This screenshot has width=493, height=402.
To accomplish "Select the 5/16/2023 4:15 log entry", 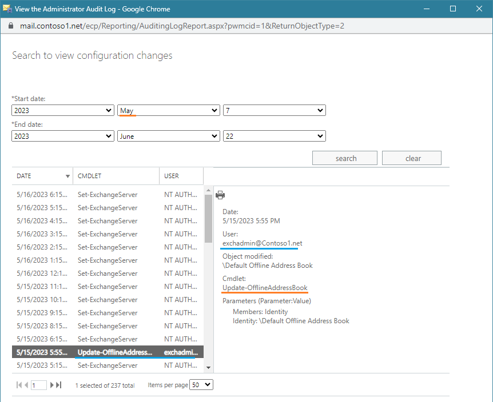I will 108,221.
